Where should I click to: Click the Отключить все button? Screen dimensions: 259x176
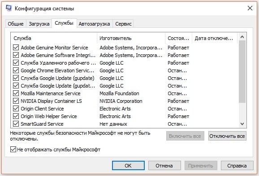[x=227, y=136]
